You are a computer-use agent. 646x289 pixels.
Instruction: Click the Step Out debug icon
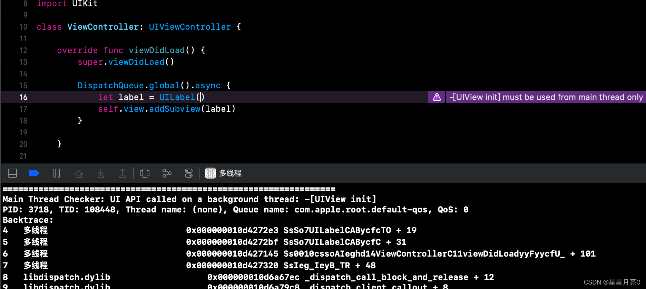pos(123,173)
